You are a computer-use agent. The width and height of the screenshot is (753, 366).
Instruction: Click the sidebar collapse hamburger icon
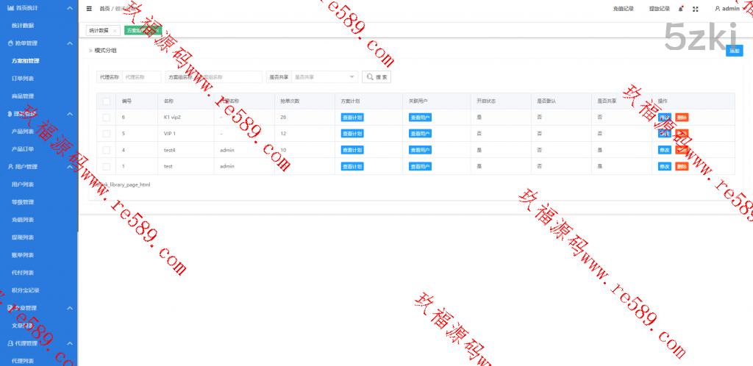[x=89, y=9]
